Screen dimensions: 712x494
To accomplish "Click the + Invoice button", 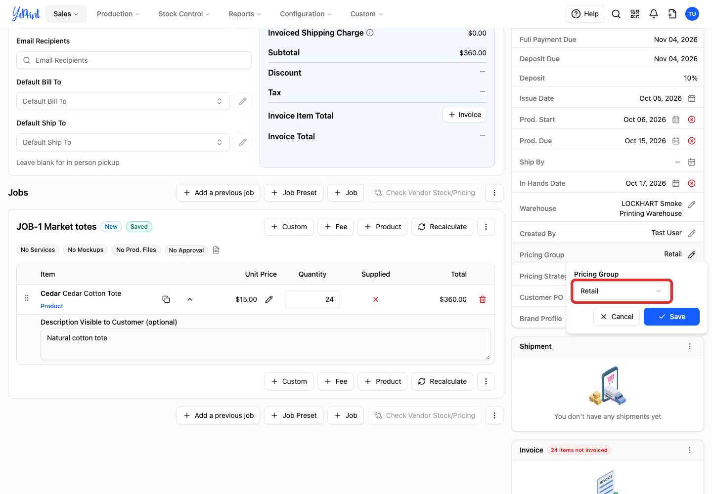I will (x=464, y=115).
